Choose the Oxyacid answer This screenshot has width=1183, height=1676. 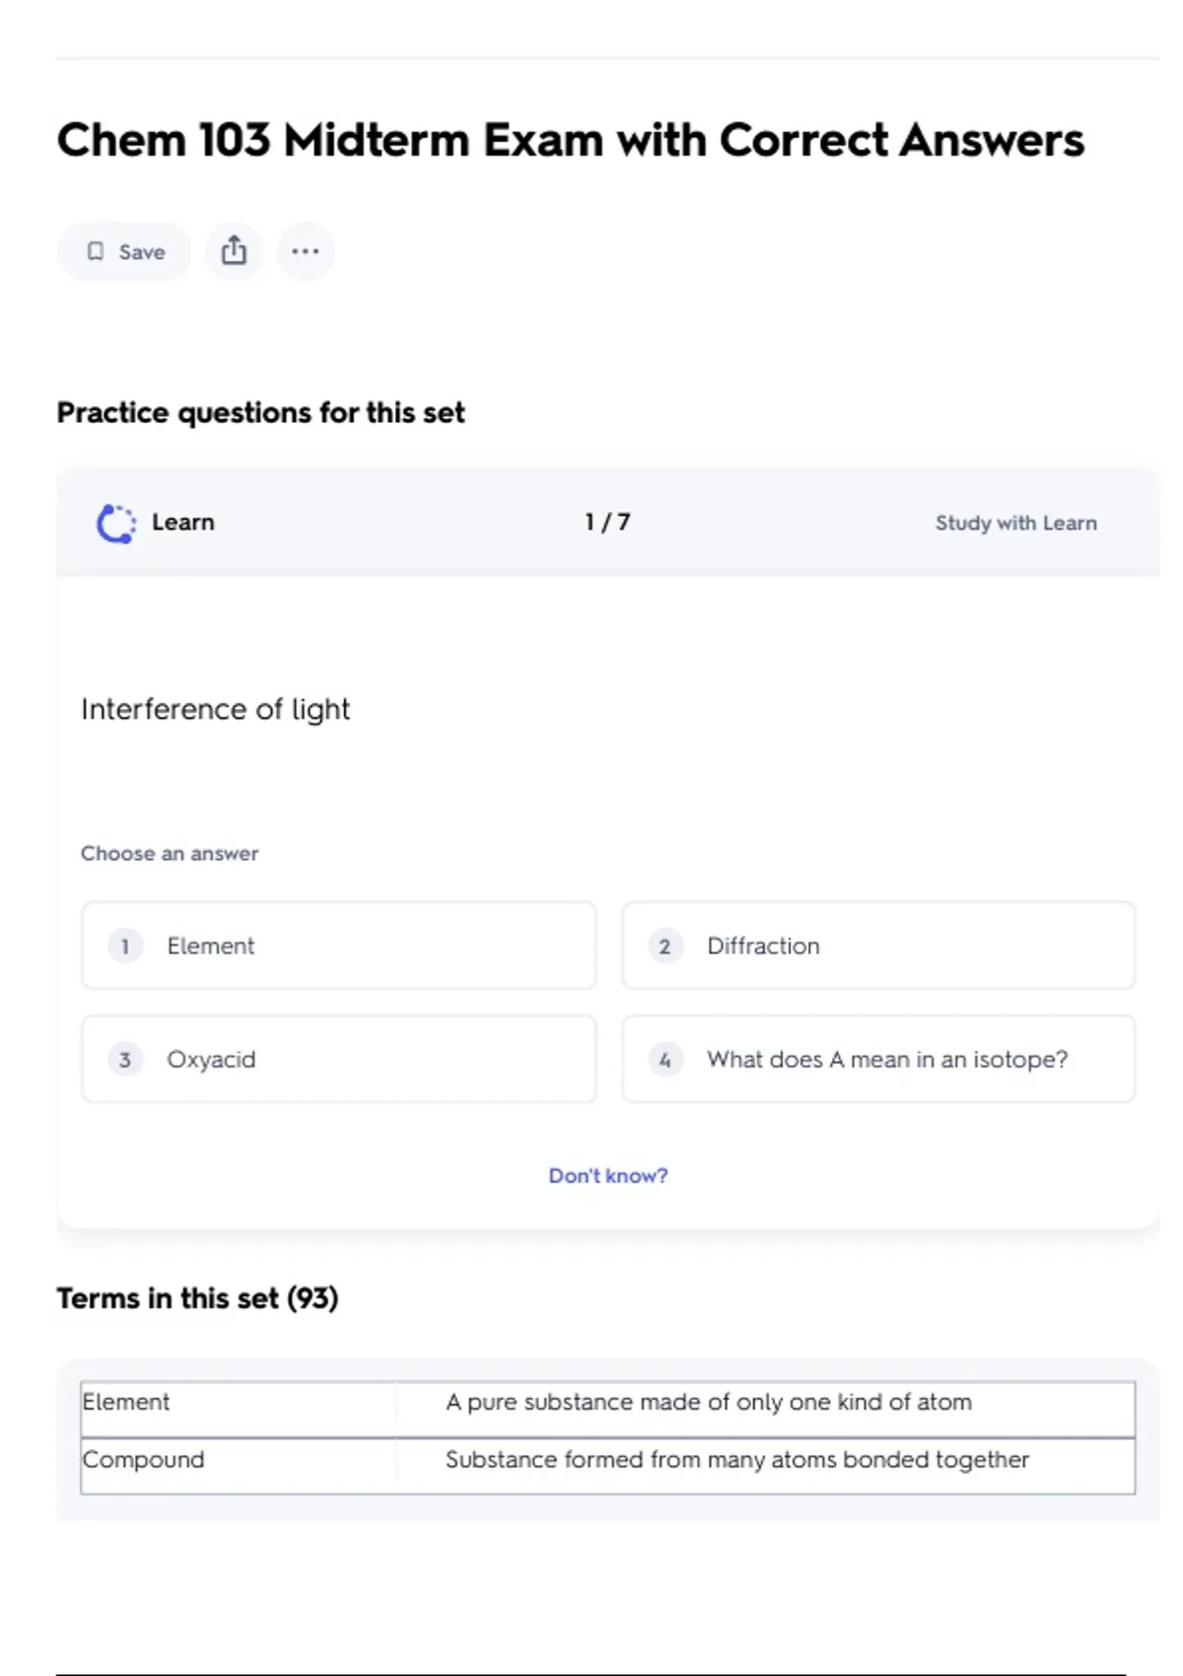[x=338, y=1059]
